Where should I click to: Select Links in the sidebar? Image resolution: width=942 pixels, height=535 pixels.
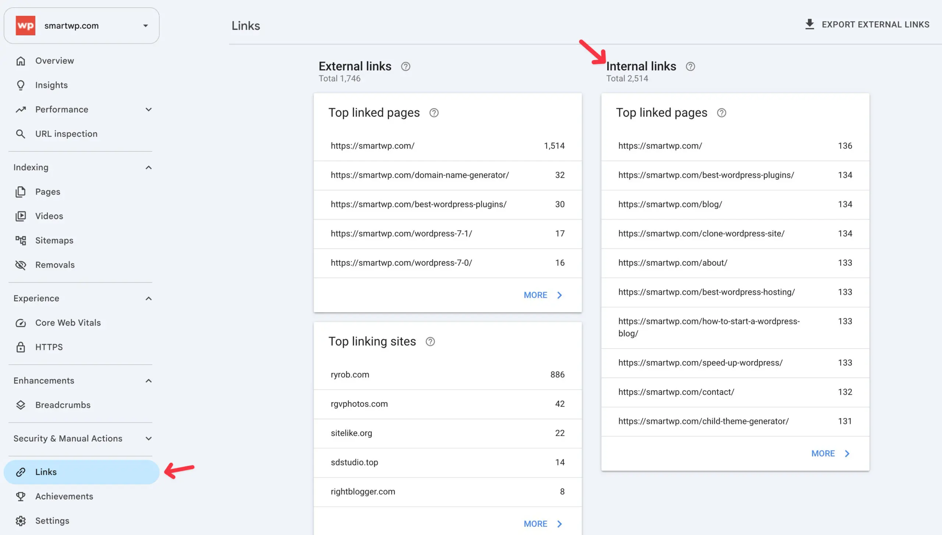point(81,472)
